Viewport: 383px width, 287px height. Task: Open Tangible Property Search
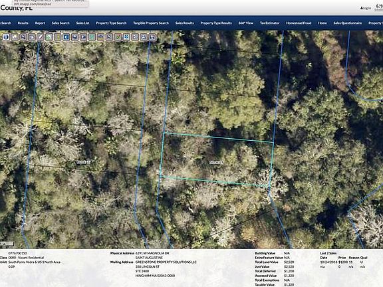(x=151, y=23)
